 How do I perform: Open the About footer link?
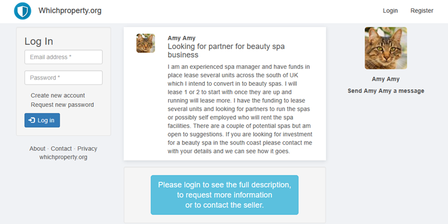38,148
